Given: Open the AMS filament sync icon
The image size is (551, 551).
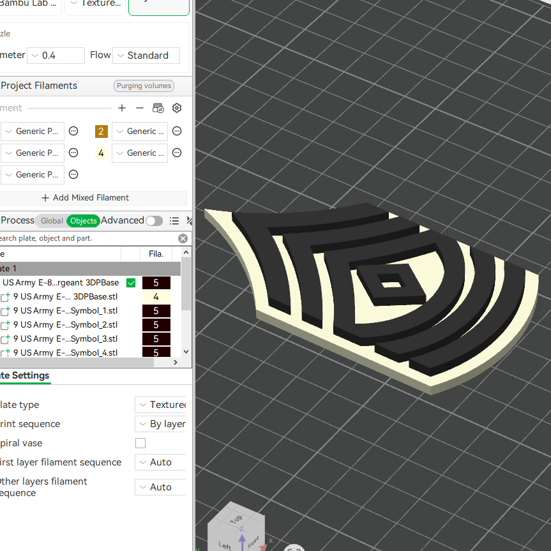Looking at the screenshot, I should click(x=158, y=108).
